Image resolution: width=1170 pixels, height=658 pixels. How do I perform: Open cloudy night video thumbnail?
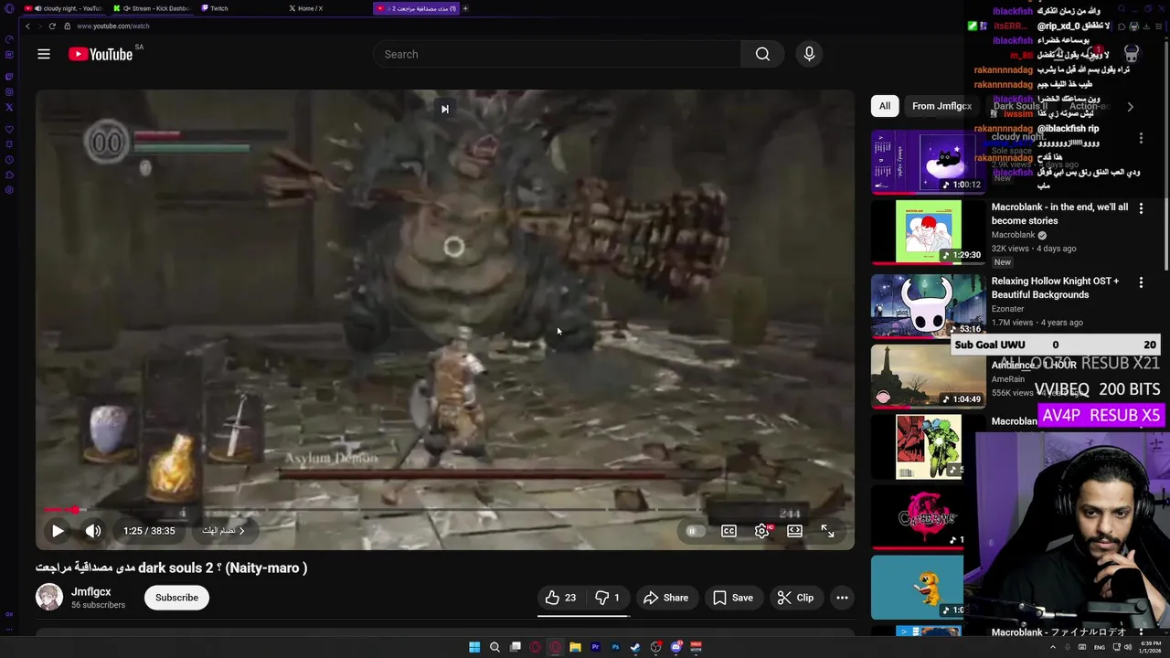click(929, 162)
